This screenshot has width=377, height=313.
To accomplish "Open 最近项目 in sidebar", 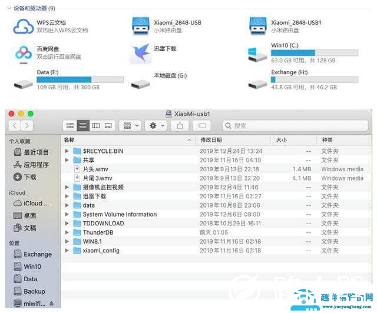I will (x=31, y=152).
